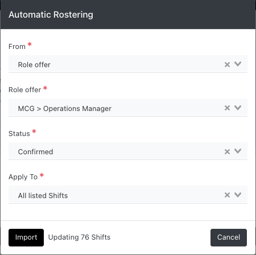Clear the All listed Shifts selection
Image resolution: width=256 pixels, height=255 pixels.
(x=227, y=195)
